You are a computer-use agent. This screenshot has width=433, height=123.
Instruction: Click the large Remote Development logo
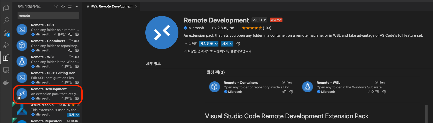coord(162,33)
